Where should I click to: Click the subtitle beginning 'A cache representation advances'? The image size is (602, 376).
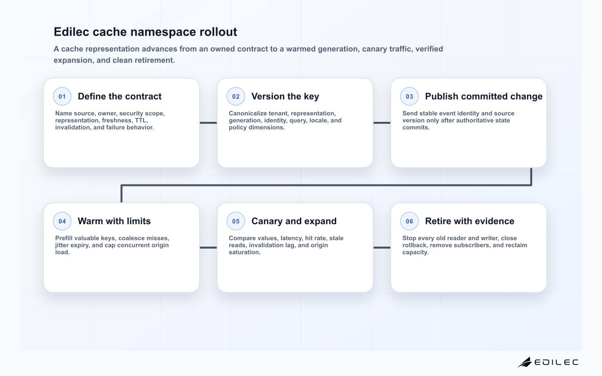click(248, 55)
